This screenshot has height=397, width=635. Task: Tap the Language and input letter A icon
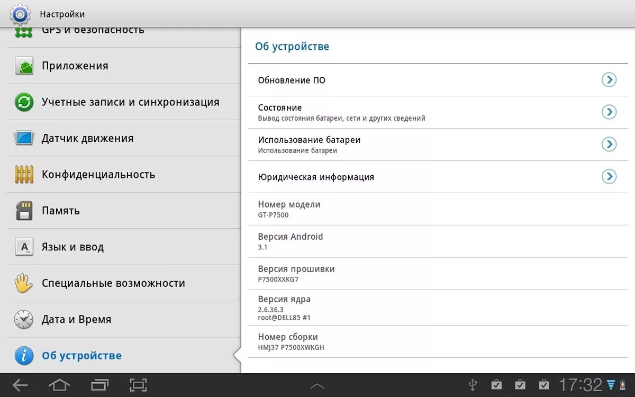[24, 247]
